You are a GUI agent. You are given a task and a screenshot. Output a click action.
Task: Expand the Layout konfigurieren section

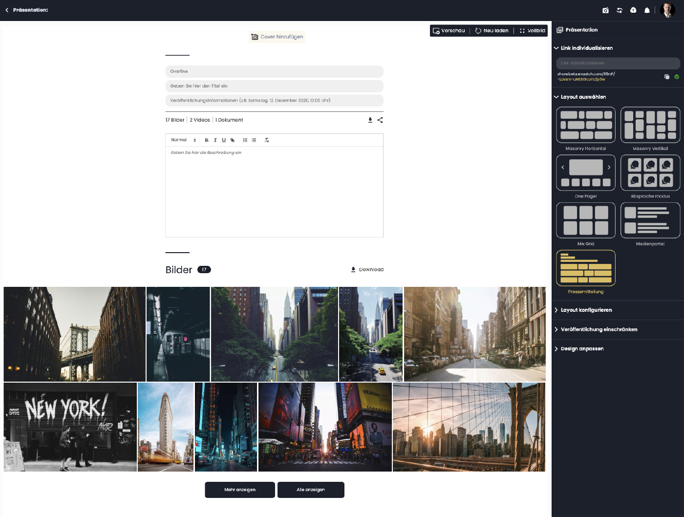[x=586, y=310]
